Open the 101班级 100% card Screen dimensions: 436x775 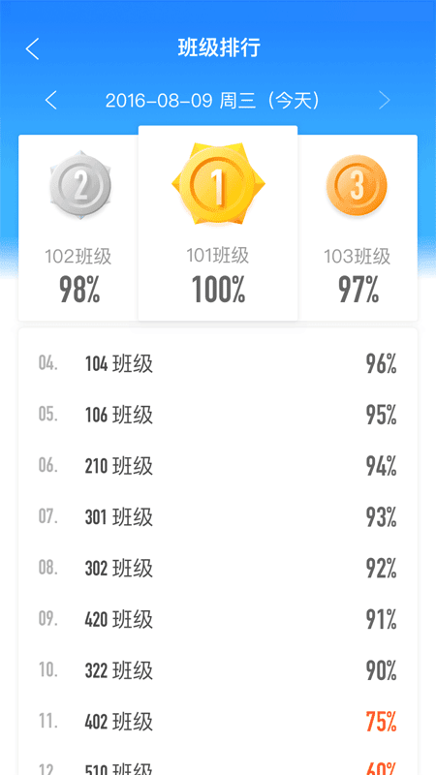(x=218, y=223)
